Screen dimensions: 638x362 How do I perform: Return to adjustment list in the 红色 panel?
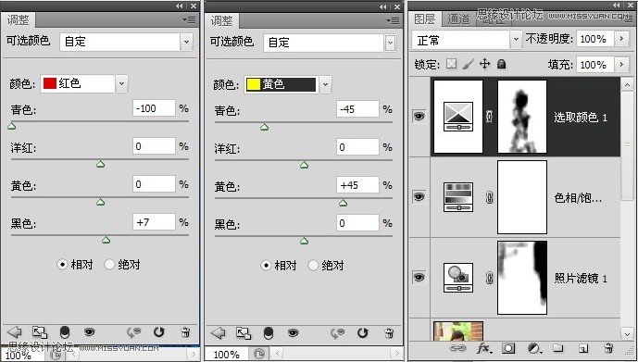[x=15, y=332]
